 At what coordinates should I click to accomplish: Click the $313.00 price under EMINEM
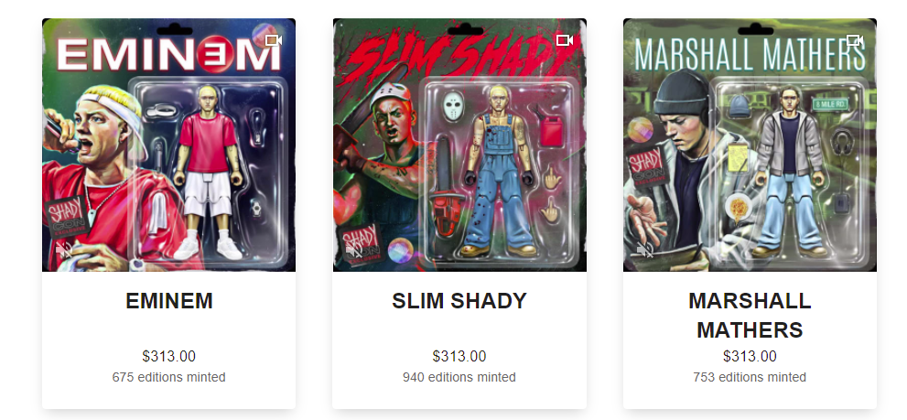pyautogui.click(x=169, y=356)
